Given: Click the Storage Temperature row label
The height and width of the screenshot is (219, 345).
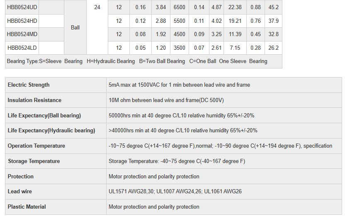Looking at the screenshot, I should (34, 161).
